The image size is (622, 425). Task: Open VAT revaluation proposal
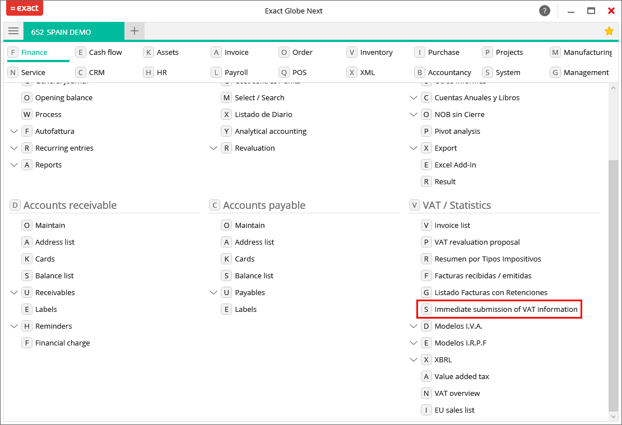coord(477,242)
